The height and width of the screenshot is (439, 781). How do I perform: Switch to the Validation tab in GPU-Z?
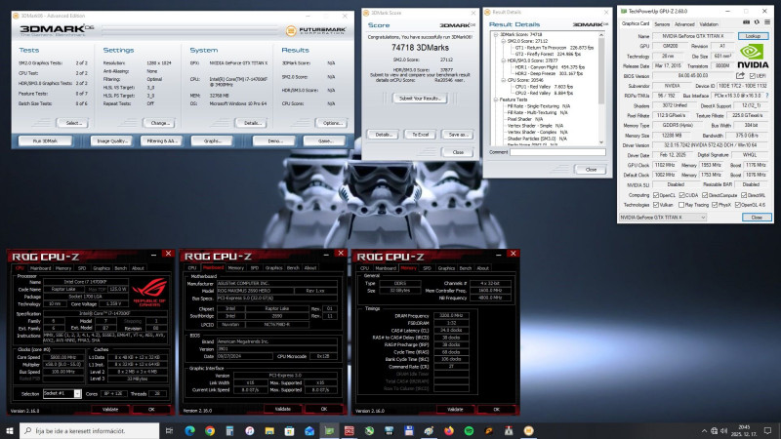tap(709, 23)
